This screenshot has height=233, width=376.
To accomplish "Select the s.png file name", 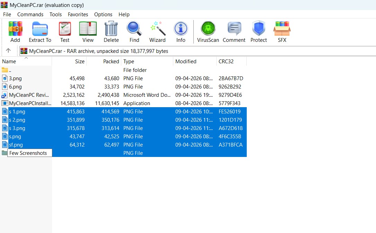I will (15, 137).
